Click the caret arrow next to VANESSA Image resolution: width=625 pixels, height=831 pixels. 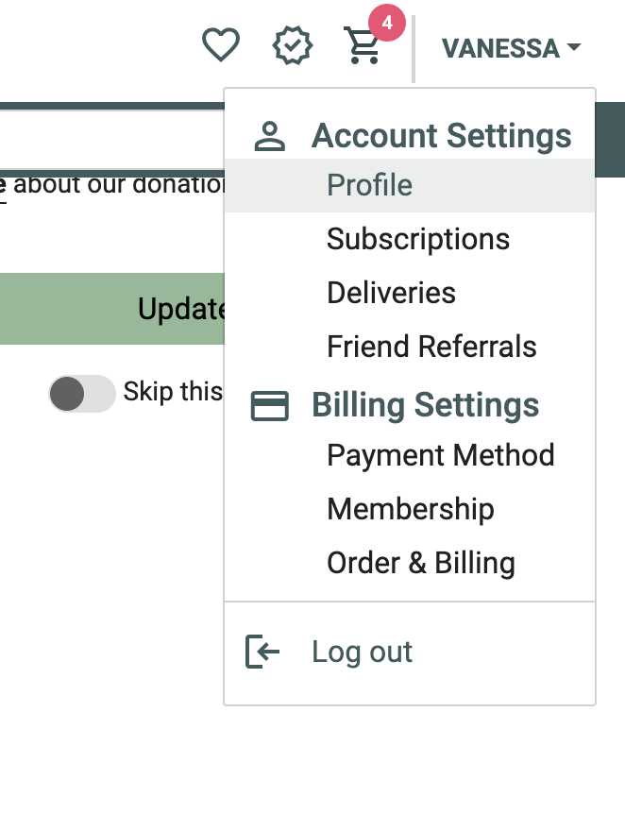(x=574, y=47)
